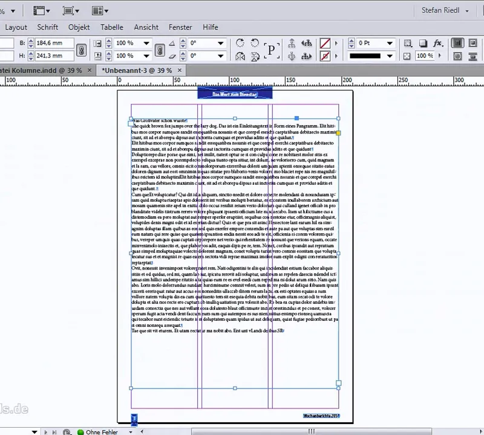Close the Kolumne.indd document tab
The width and height of the screenshot is (484, 435).
[x=90, y=70]
